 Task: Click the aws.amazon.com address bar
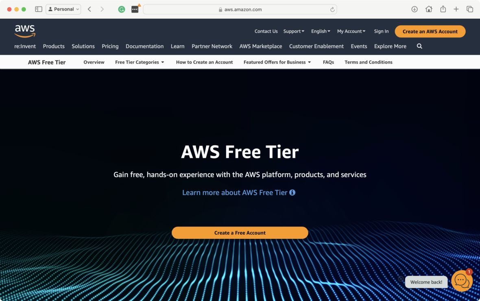[240, 9]
